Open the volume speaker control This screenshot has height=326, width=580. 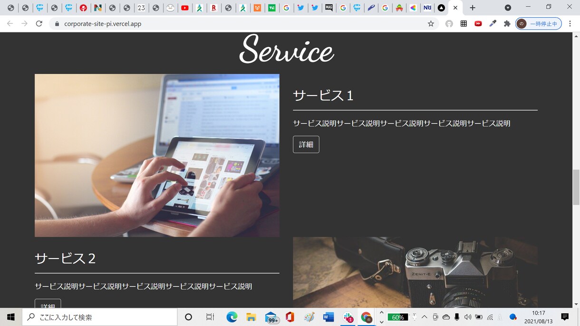467,317
